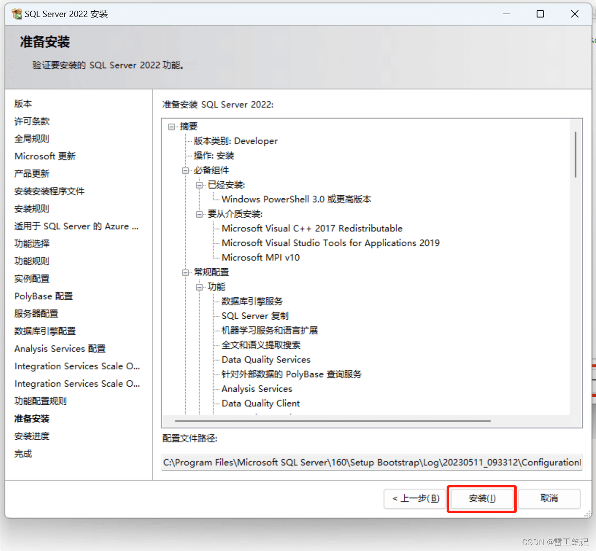This screenshot has width=596, height=551.
Task: Maximize the SQL Server 2022 setup window
Action: (x=540, y=14)
